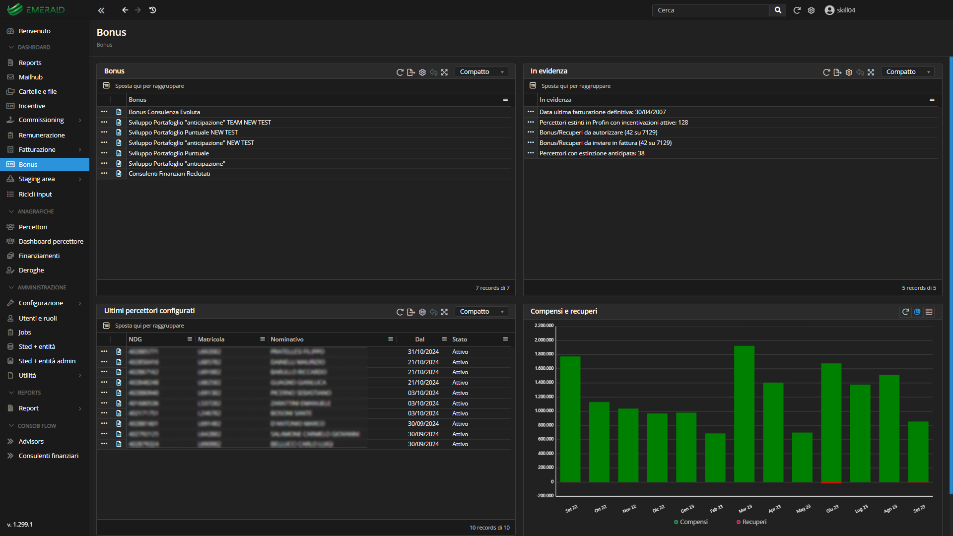Collapse the sidebar with double-chevron icon
Image resolution: width=953 pixels, height=536 pixels.
click(101, 10)
